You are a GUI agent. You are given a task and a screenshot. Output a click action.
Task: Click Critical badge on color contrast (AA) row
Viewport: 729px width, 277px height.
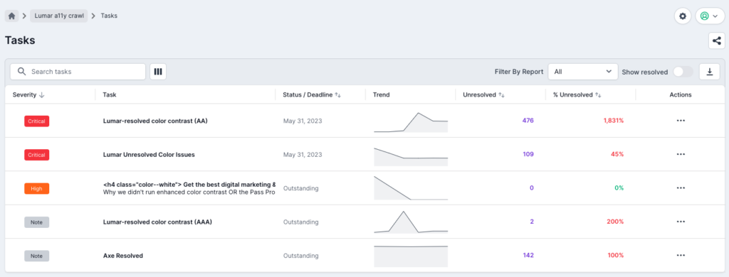pos(37,121)
